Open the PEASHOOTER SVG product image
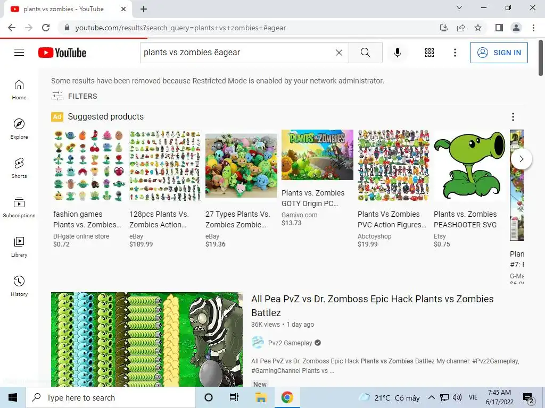 pyautogui.click(x=469, y=166)
